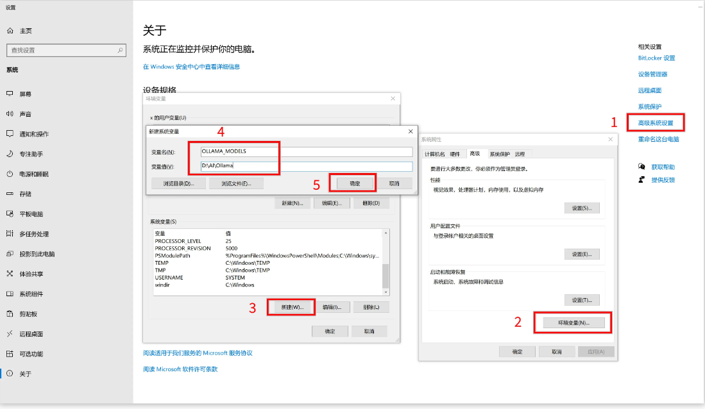Screen dimensions: 705x409
Task: Switch to Computer Name tab in System Properties
Action: tap(434, 154)
